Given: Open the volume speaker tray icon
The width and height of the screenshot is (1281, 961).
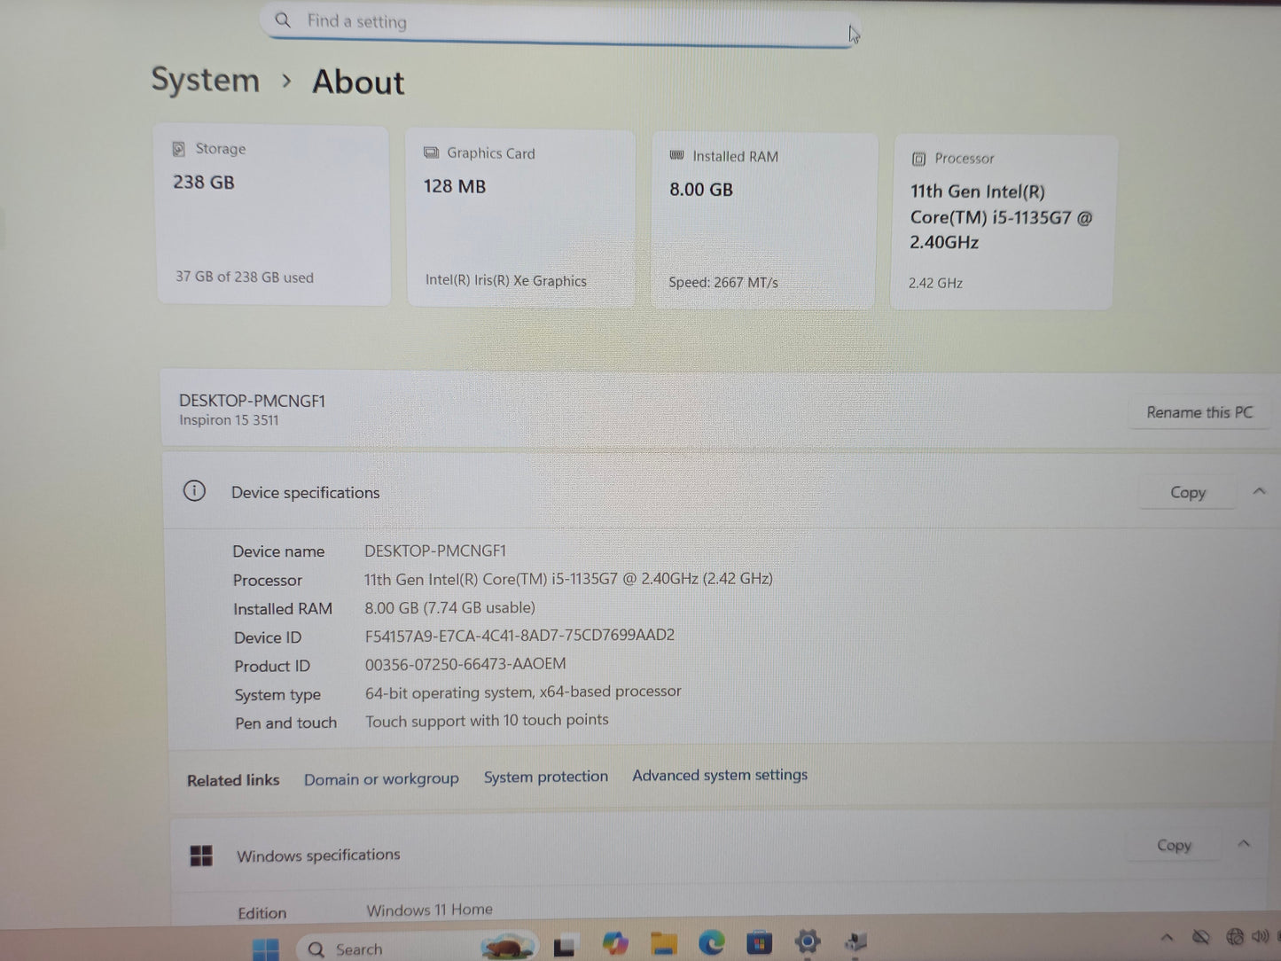Looking at the screenshot, I should [1261, 935].
